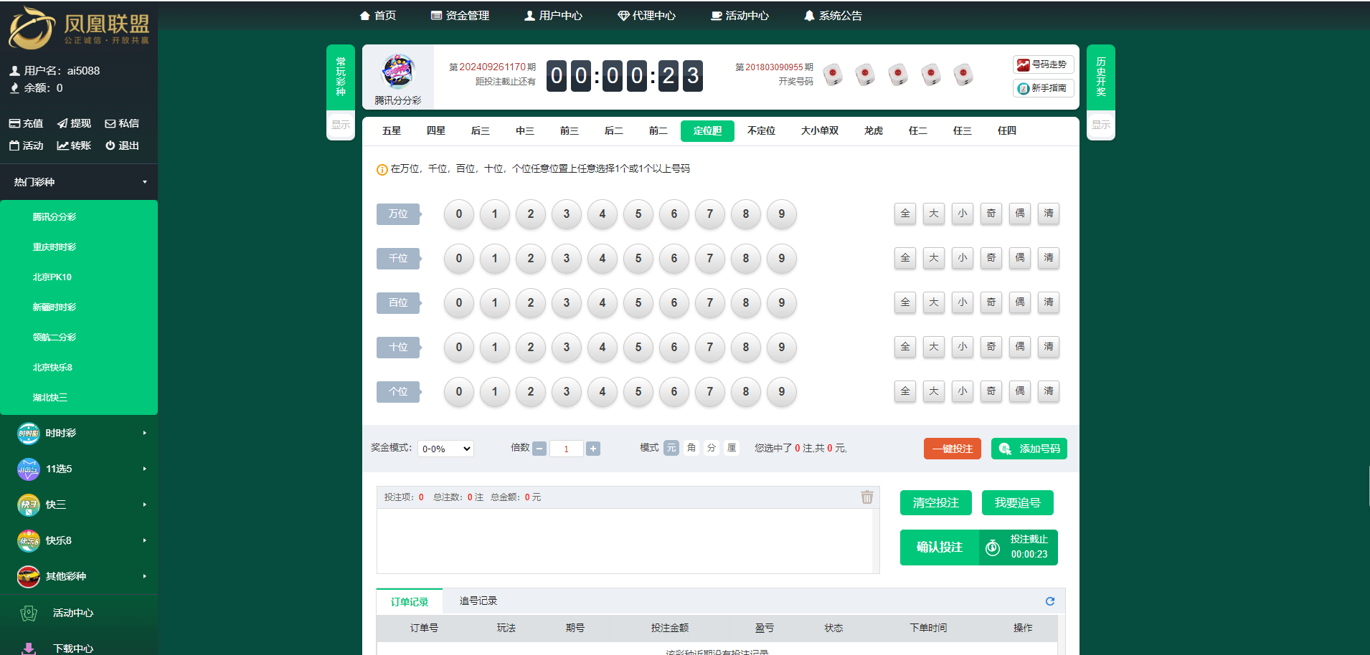The image size is (1370, 655).
Task: Switch to the 后三 tab
Action: point(481,131)
